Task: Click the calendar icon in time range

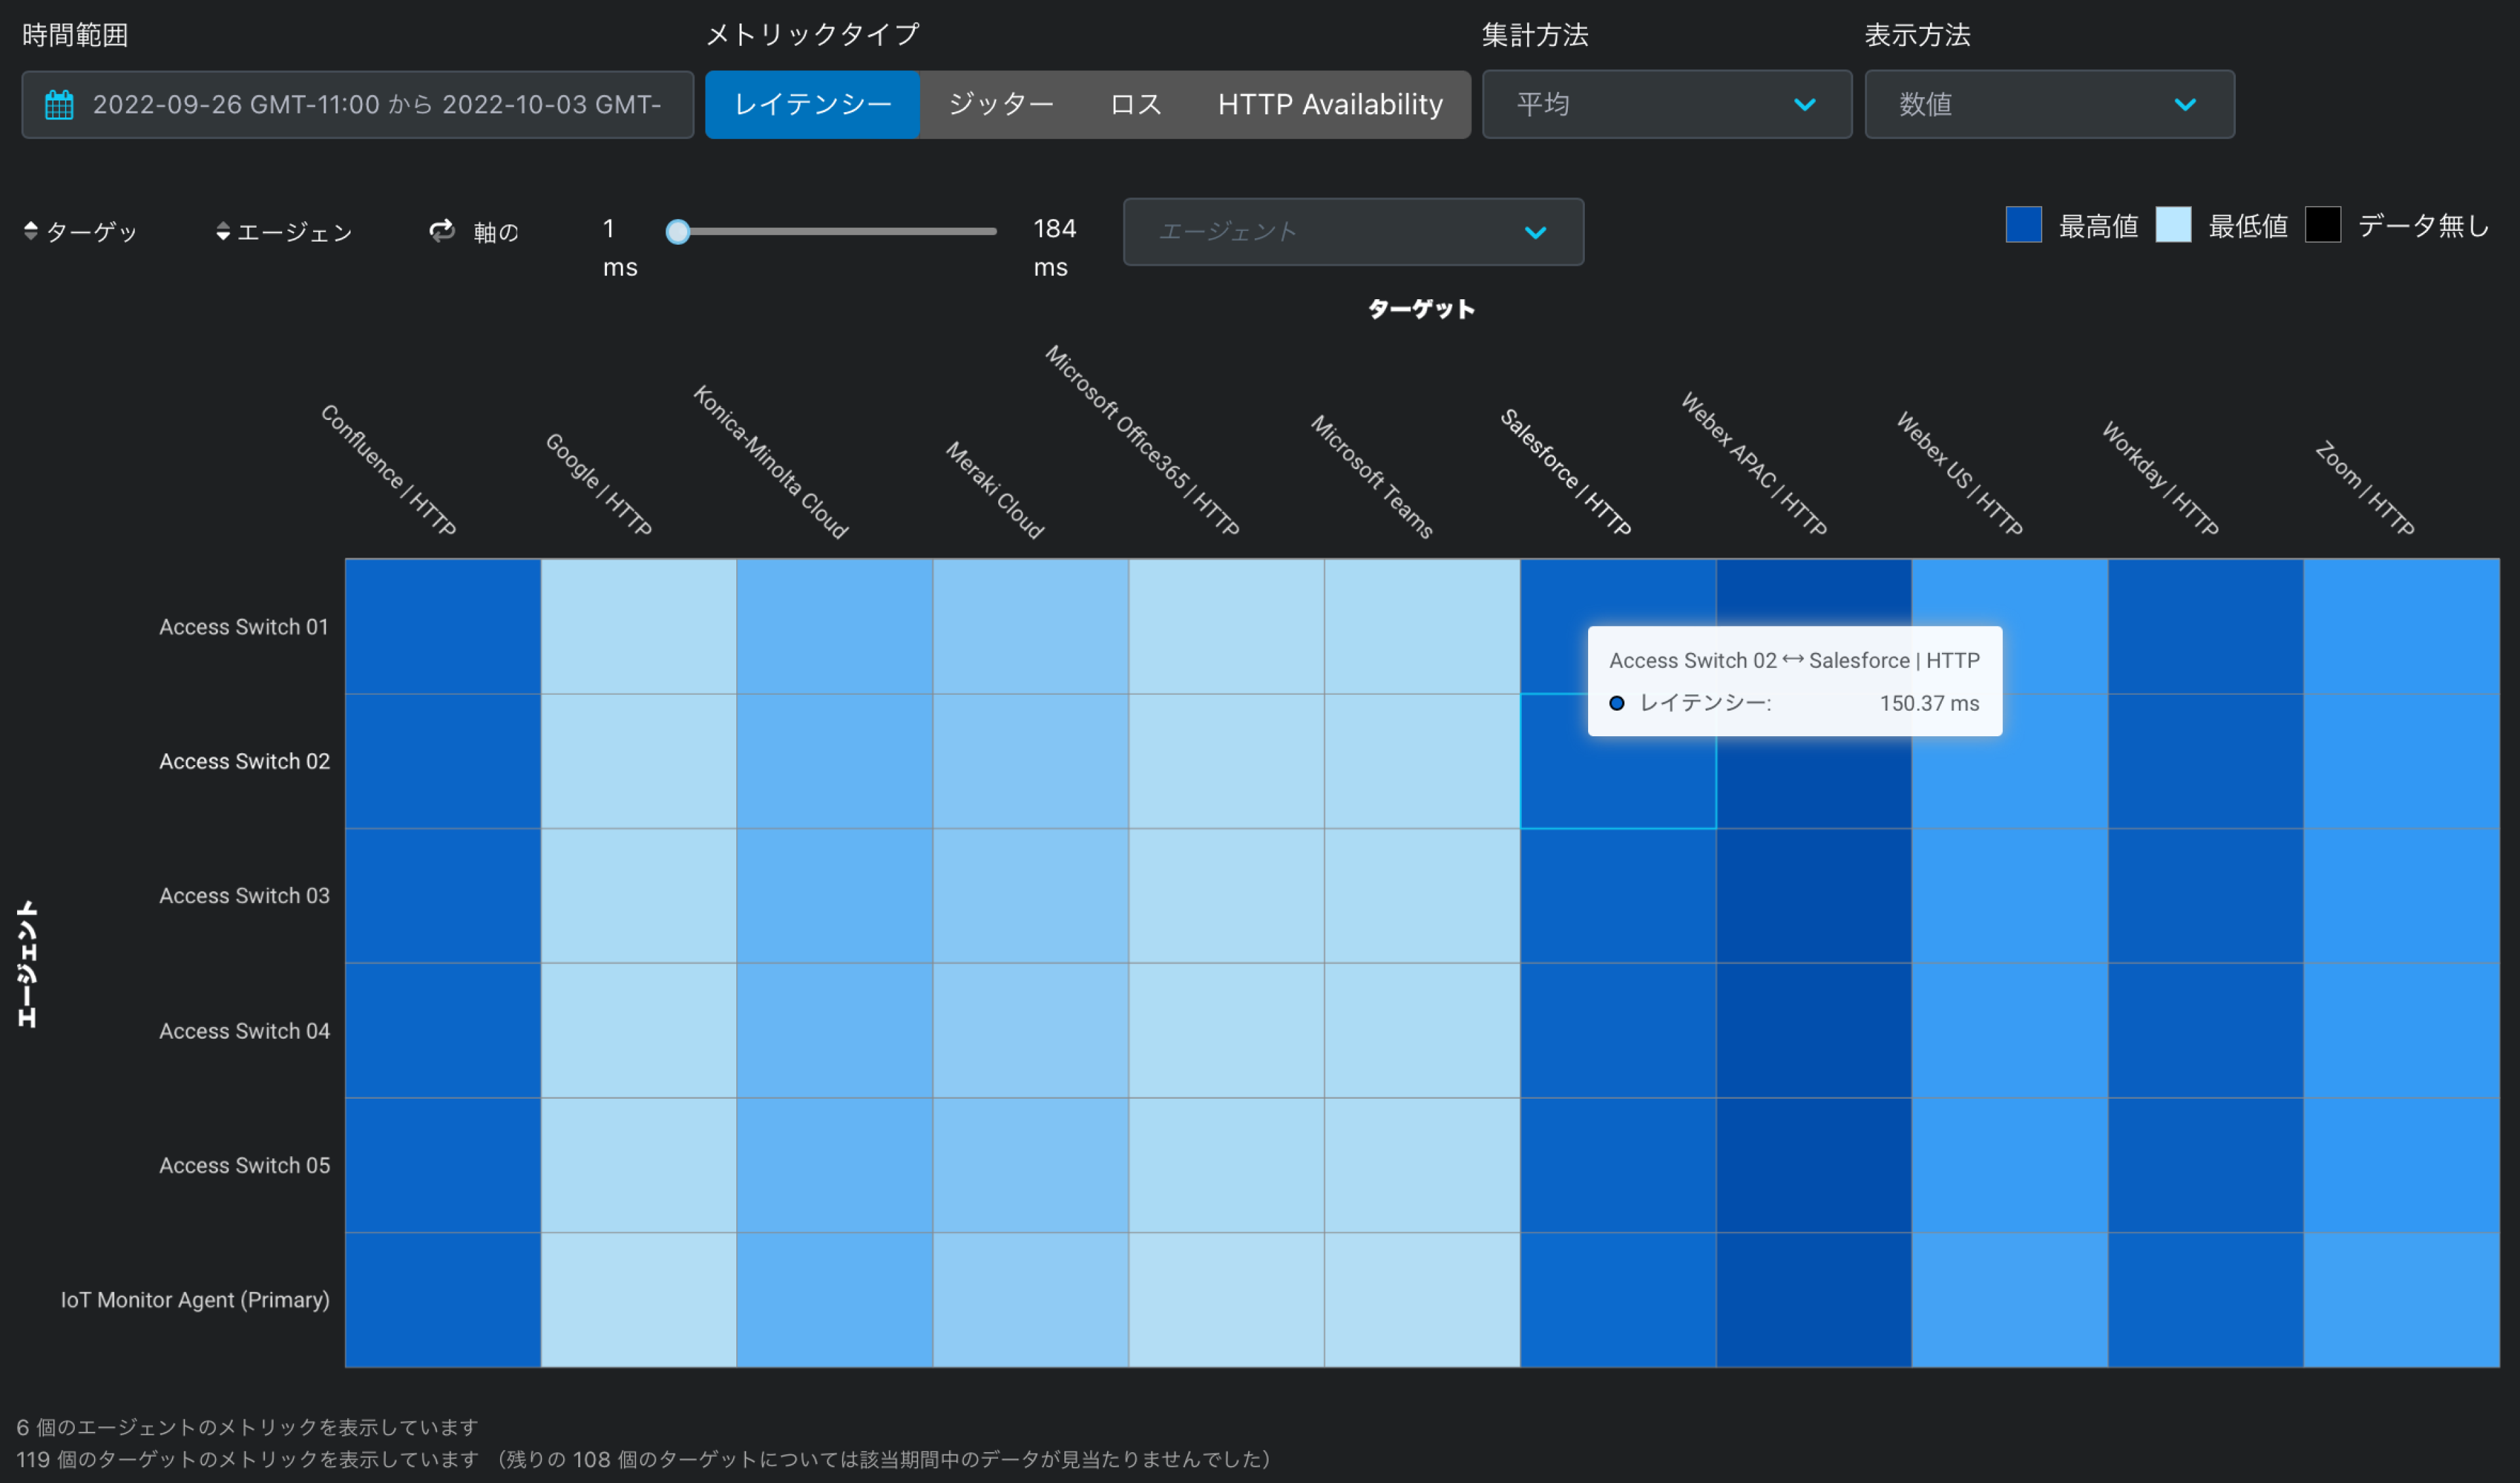Action: (59, 104)
